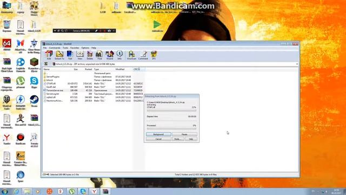Image resolution: width=346 pixels, height=195 pixels.
Task: Click the Windows Start button
Action: point(5,191)
